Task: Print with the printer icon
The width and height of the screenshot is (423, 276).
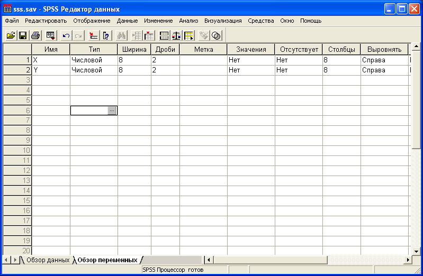Action: click(35, 35)
